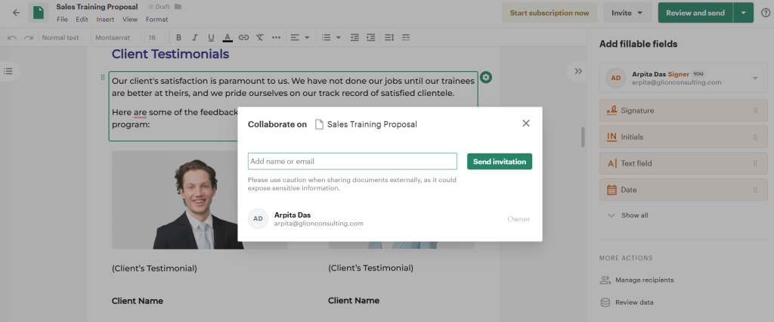Click the document vertical scrollbar
The height and width of the screenshot is (322, 774).
(583, 138)
